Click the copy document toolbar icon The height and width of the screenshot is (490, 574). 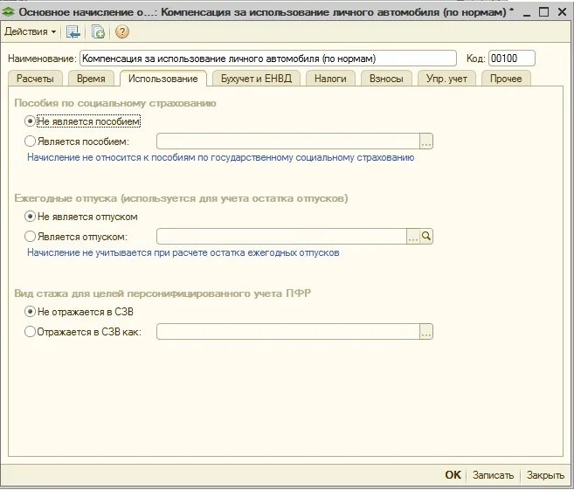pos(98,32)
